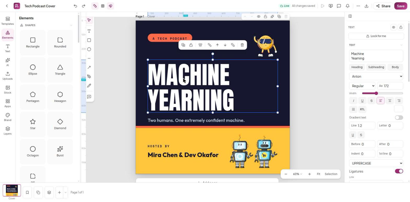Apply the Heading text style
The height and width of the screenshot is (202, 410).
(x=357, y=67)
